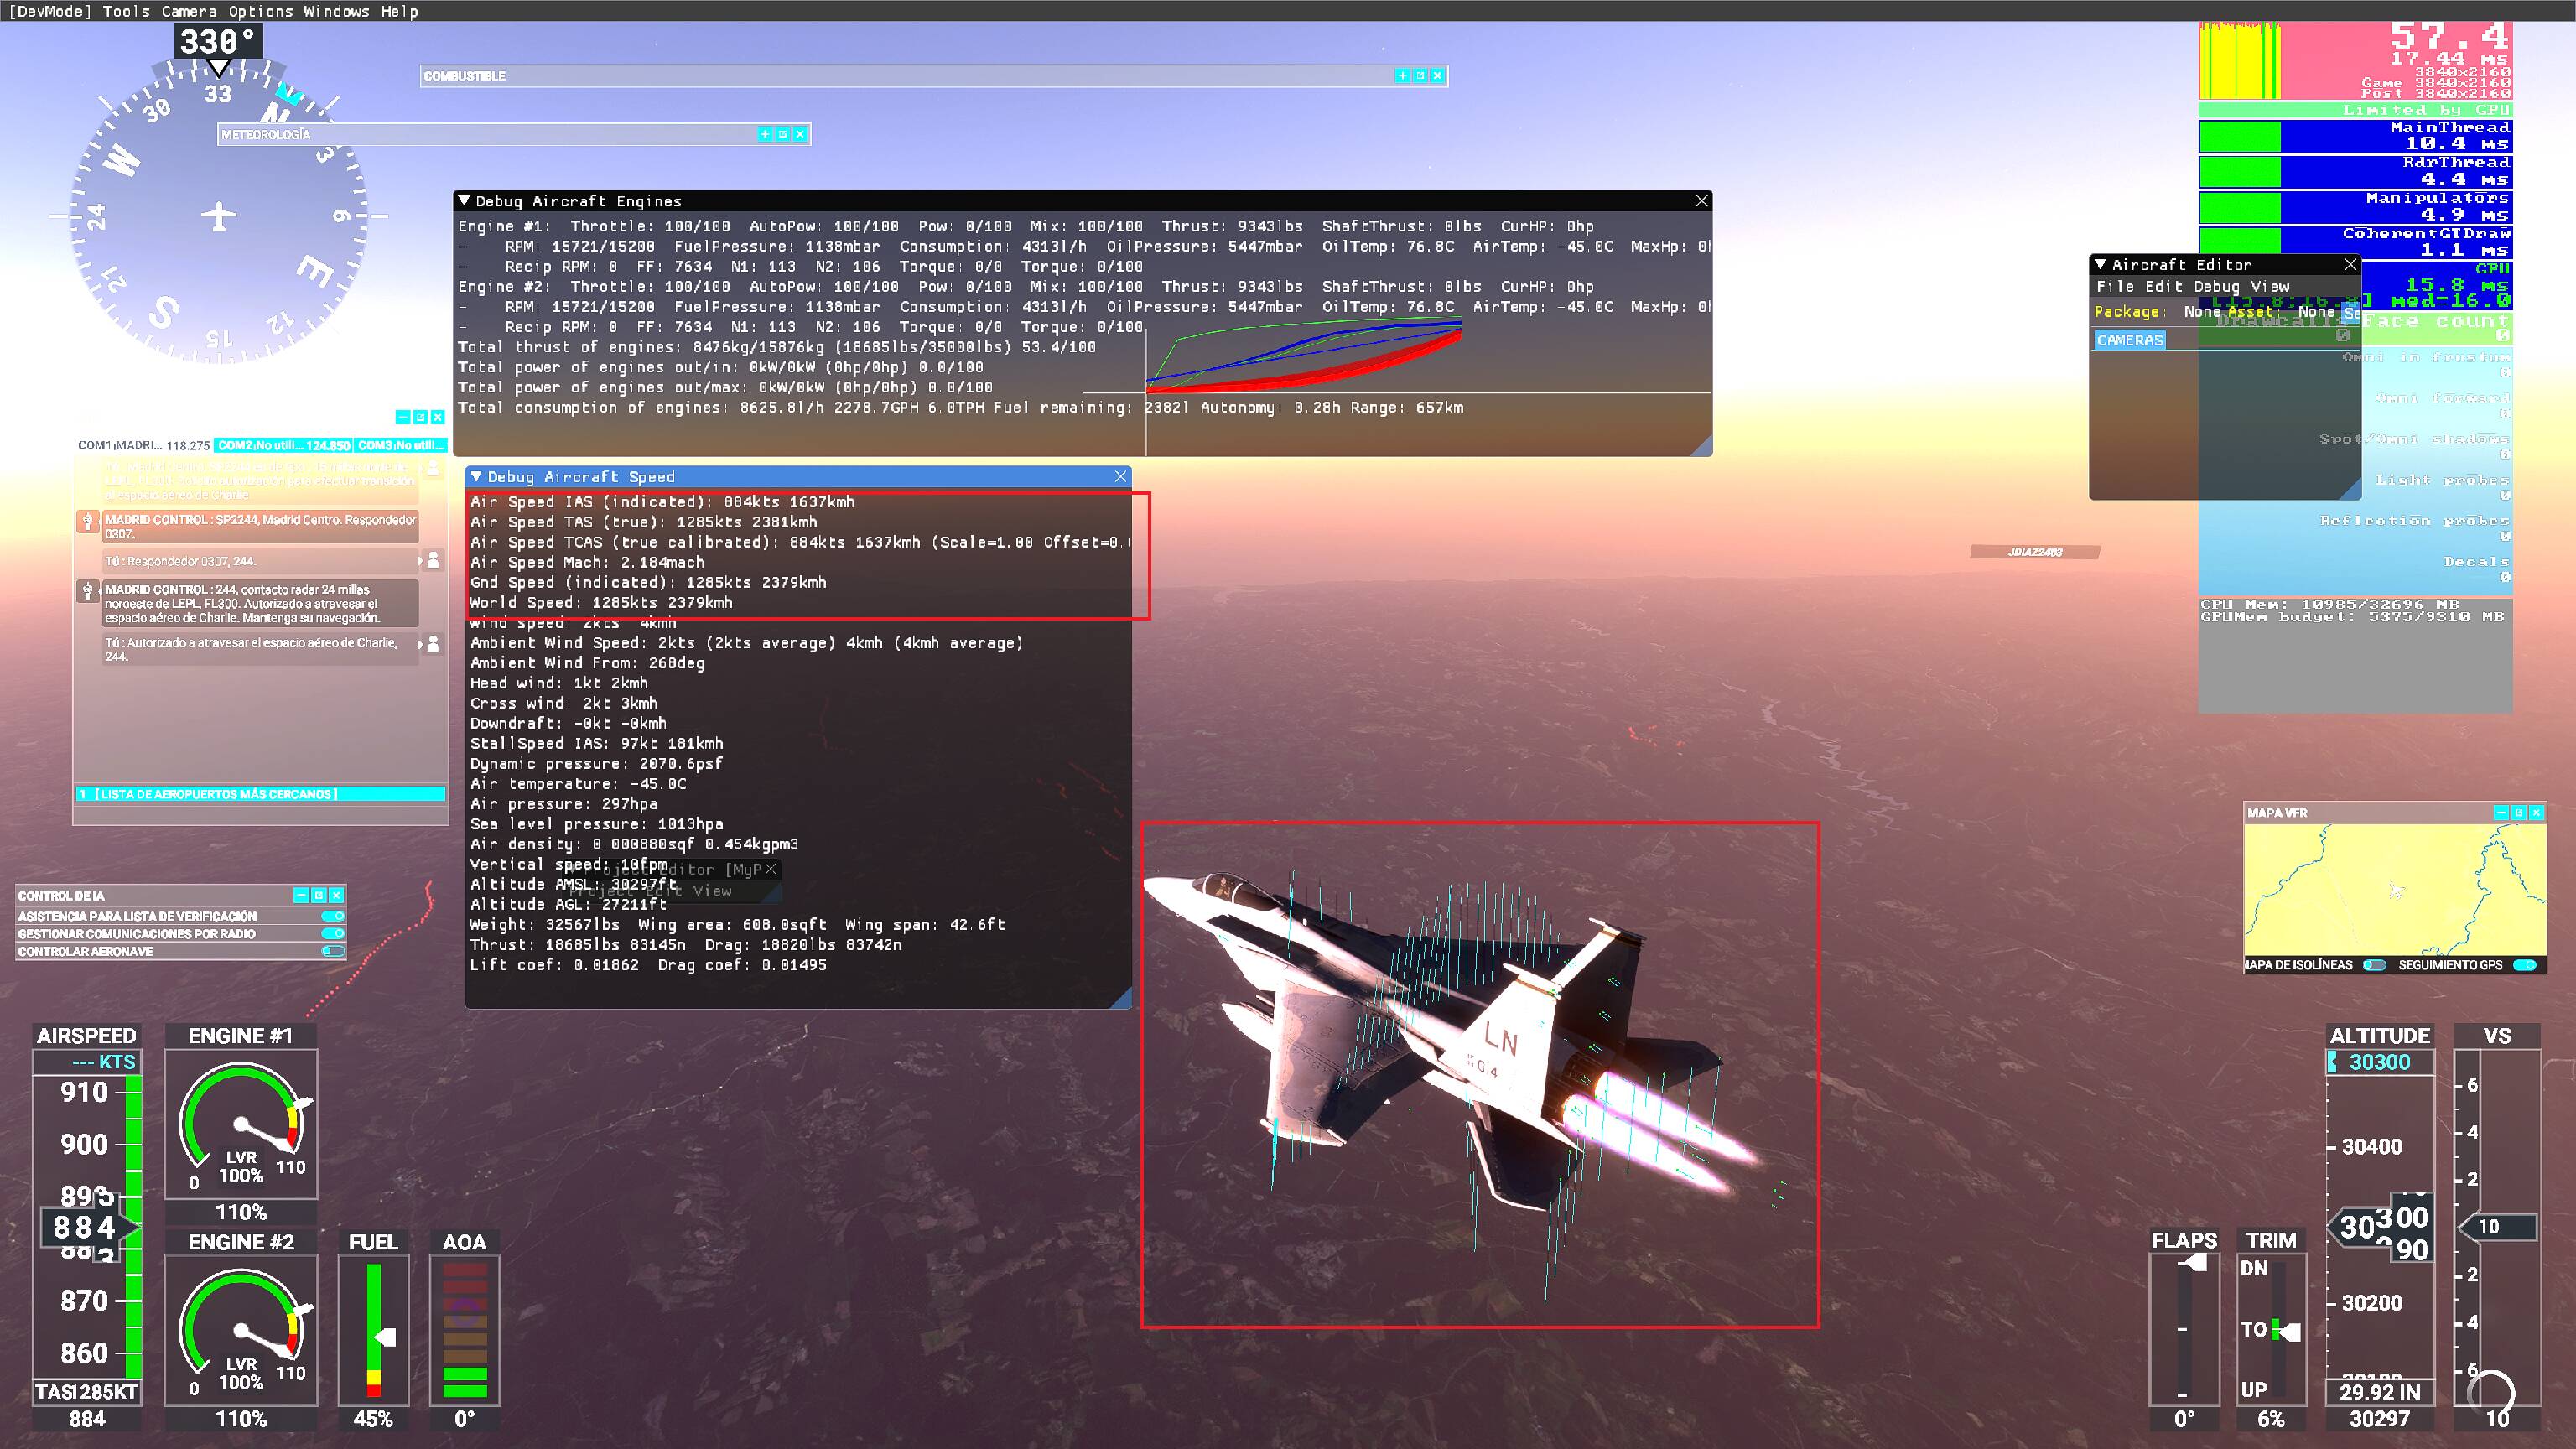
Task: Enable the Mapa de isolíneas switch
Action: (x=2374, y=965)
